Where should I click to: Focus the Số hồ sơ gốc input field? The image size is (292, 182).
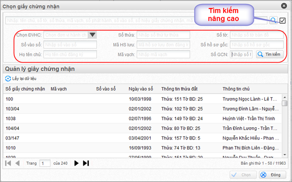(256, 45)
